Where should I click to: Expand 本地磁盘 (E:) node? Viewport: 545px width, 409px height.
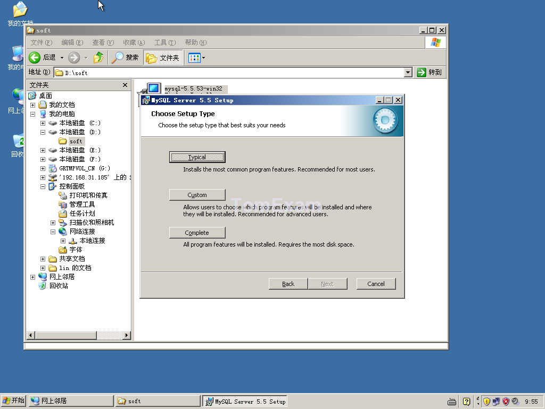pyautogui.click(x=43, y=150)
